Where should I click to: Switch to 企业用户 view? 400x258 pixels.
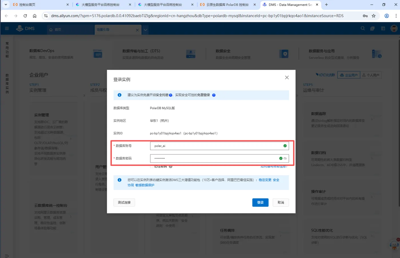tap(349, 75)
